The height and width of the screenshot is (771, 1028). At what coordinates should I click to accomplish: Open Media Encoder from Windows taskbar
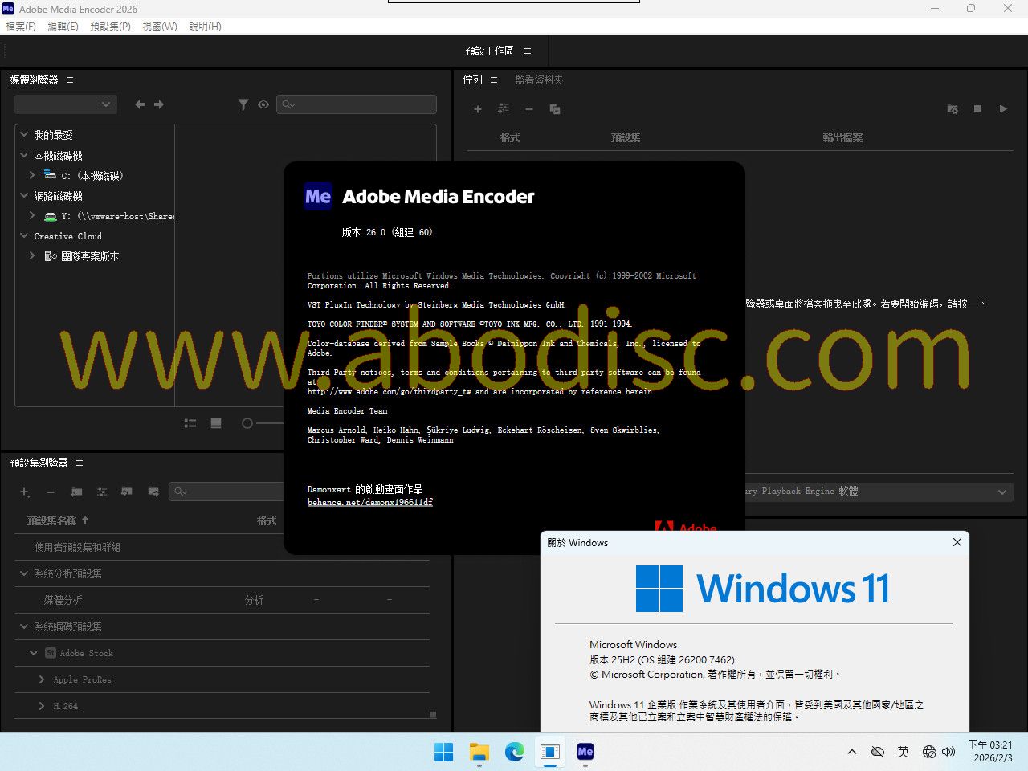click(585, 752)
